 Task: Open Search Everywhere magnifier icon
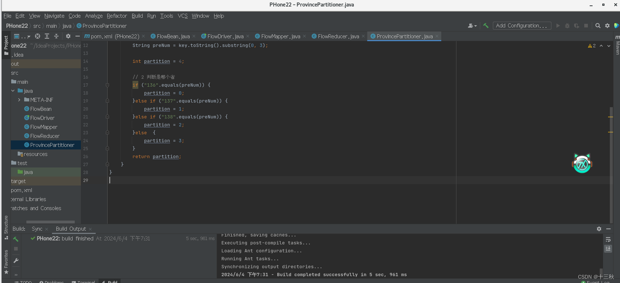pos(598,26)
